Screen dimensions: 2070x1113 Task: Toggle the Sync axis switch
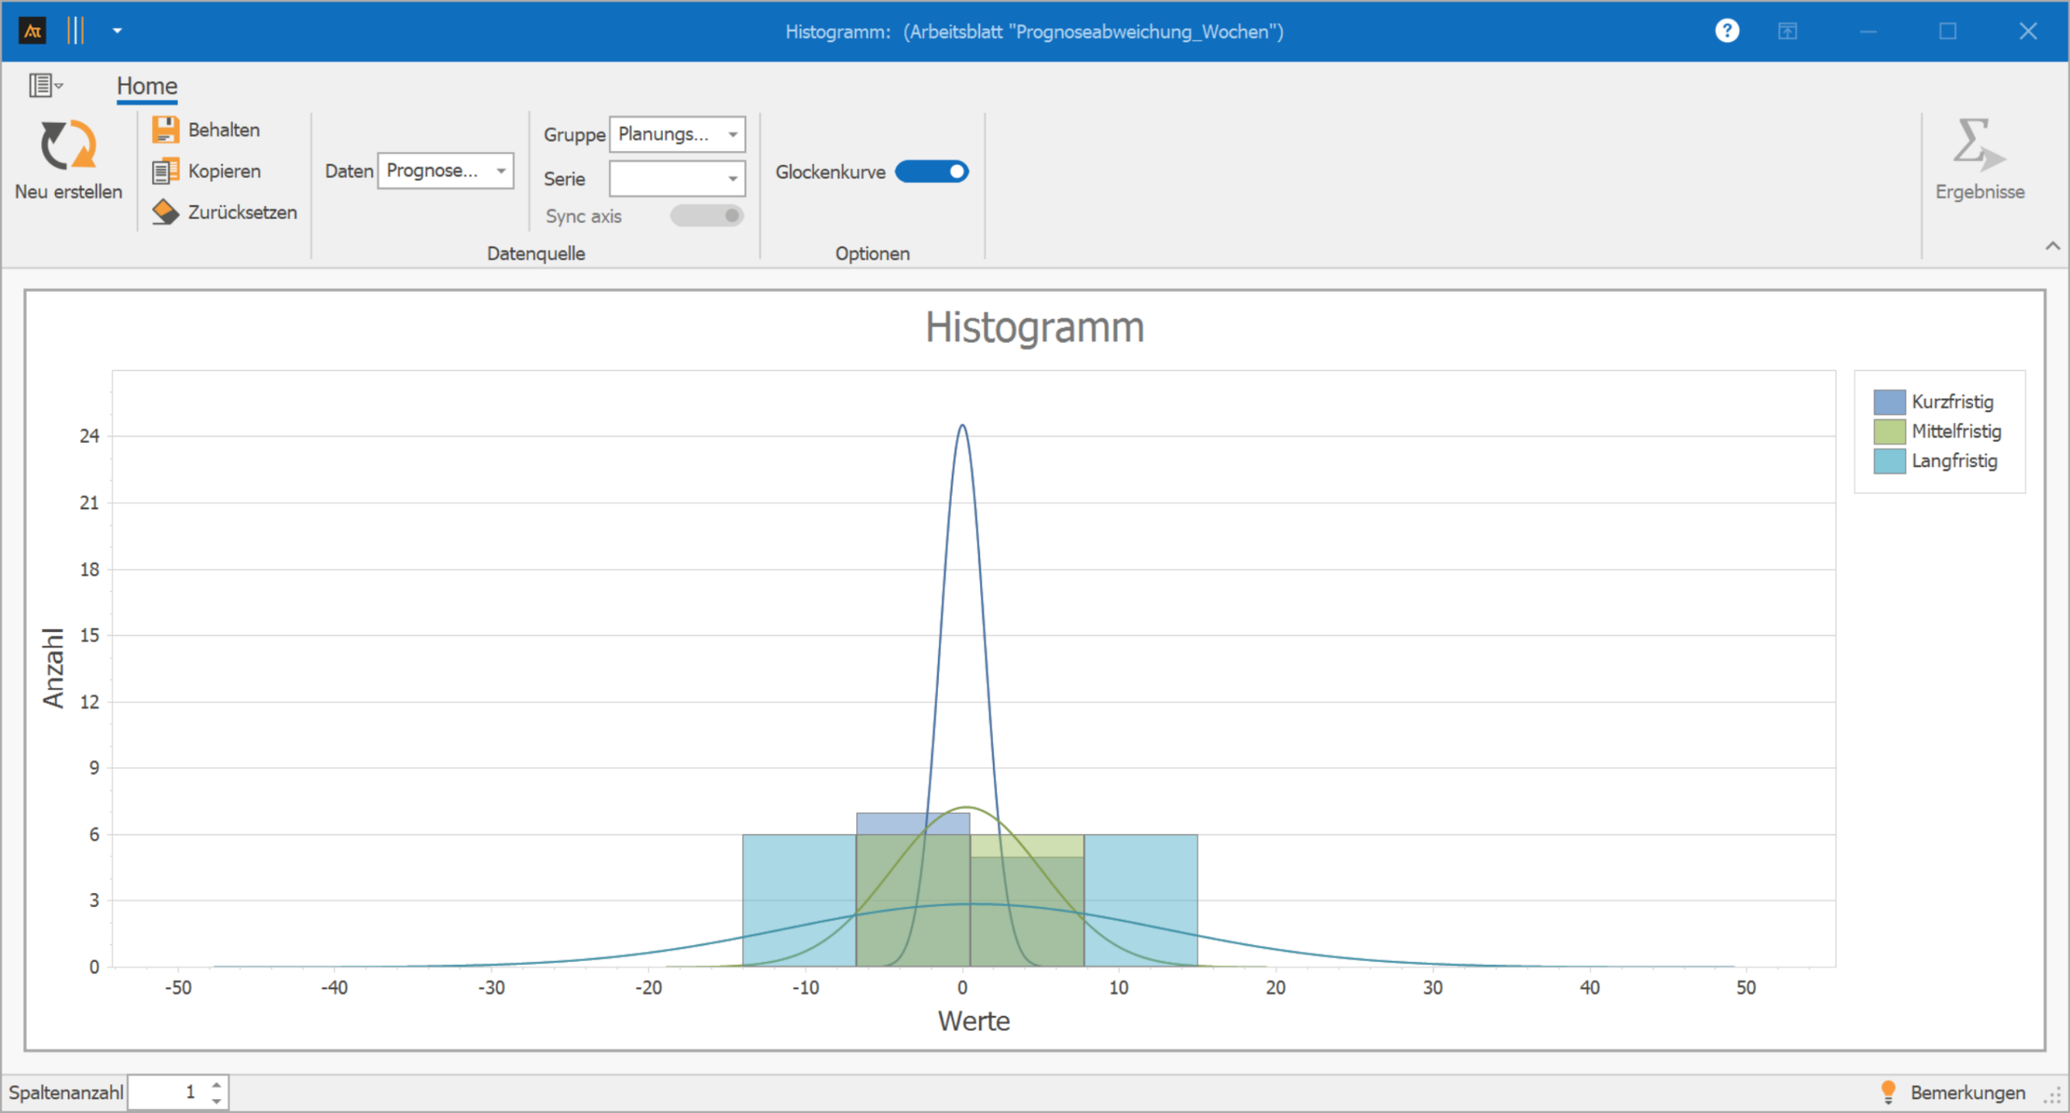707,216
